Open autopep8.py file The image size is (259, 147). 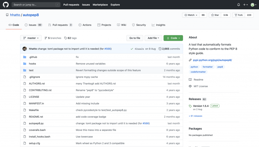click(36, 123)
